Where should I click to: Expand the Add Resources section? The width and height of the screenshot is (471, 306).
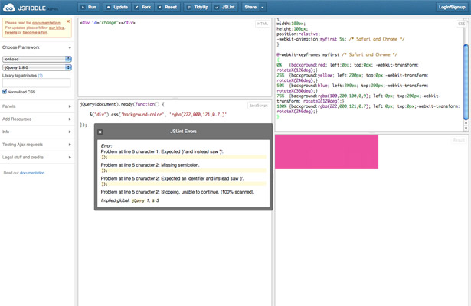(37, 119)
